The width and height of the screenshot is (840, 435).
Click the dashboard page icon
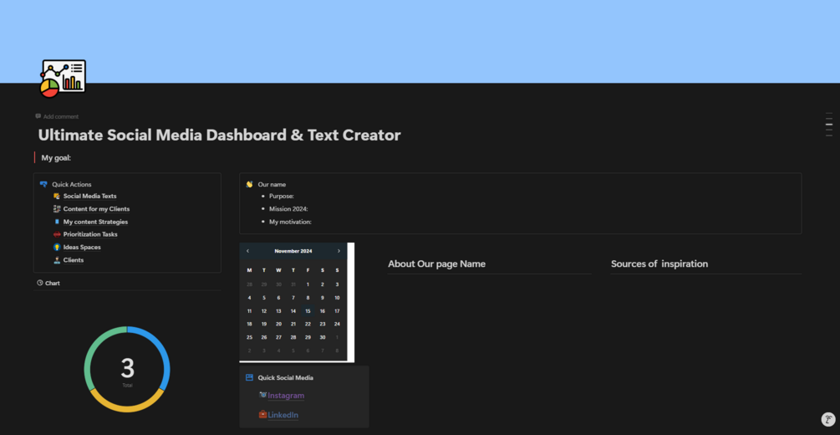point(63,79)
